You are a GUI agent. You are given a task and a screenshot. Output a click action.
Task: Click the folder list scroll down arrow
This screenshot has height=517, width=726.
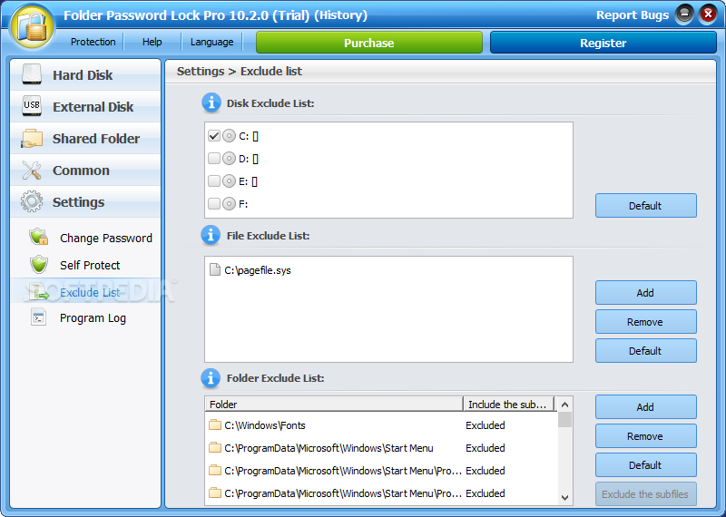564,498
